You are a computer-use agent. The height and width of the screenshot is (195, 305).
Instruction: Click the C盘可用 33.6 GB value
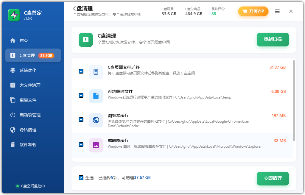pos(169,14)
